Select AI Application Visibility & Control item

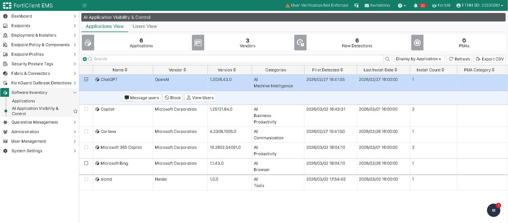(x=35, y=111)
